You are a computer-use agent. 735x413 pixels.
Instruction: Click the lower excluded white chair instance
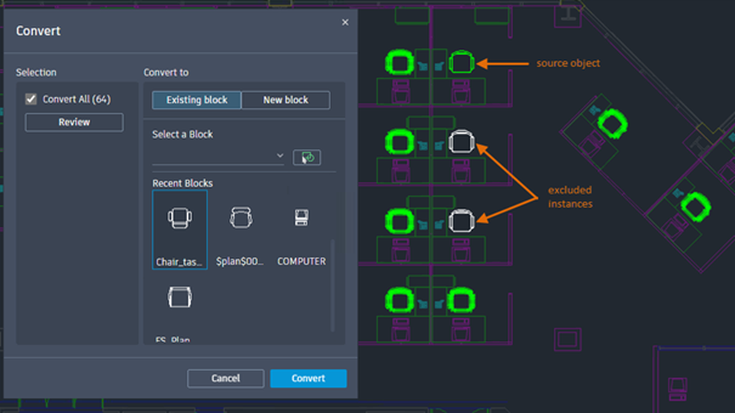pos(461,221)
